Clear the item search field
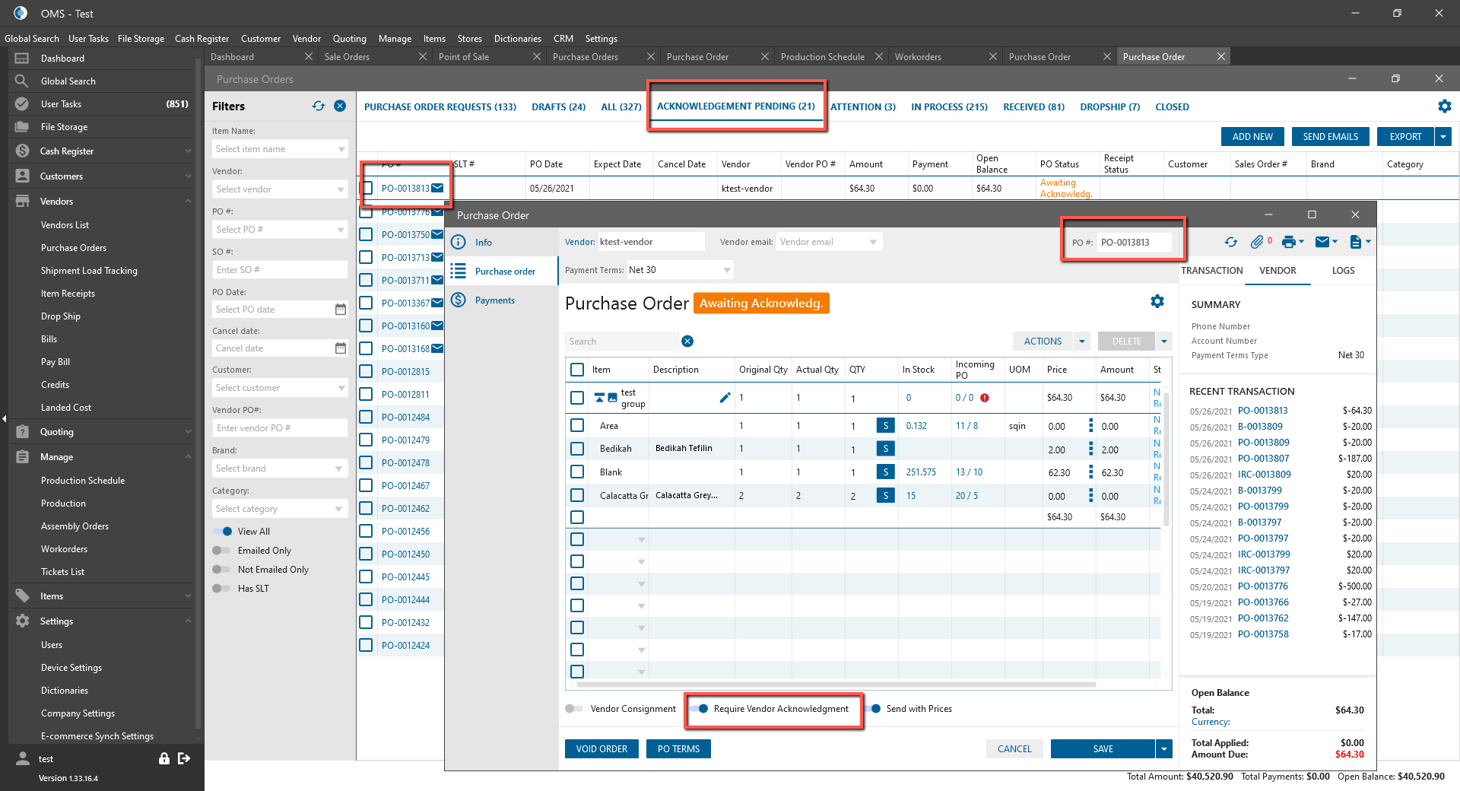This screenshot has height=791, width=1460. click(x=687, y=341)
